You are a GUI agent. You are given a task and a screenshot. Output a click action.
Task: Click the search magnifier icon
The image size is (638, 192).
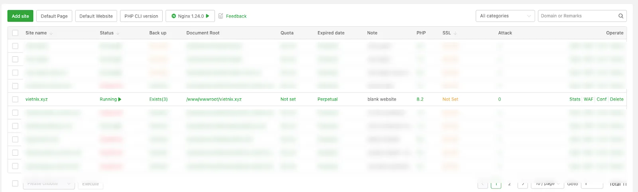(621, 16)
